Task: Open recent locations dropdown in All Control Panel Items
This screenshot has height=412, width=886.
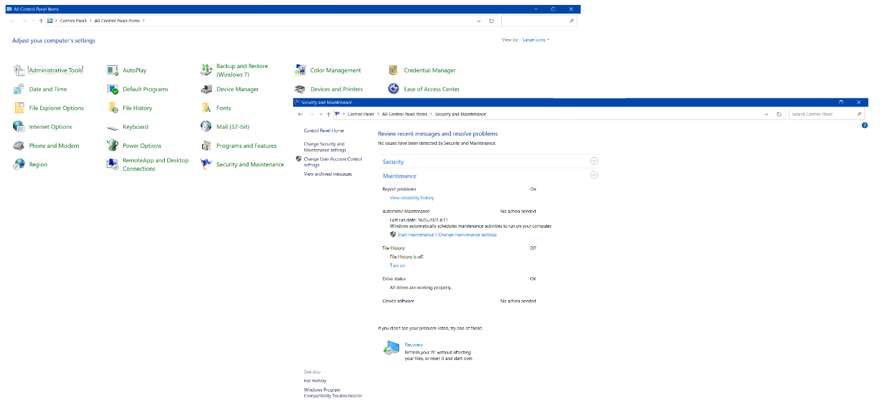Action: 33,21
